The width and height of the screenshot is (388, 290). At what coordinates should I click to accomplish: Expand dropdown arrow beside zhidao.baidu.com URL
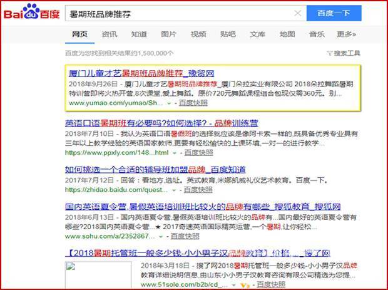click(x=174, y=190)
